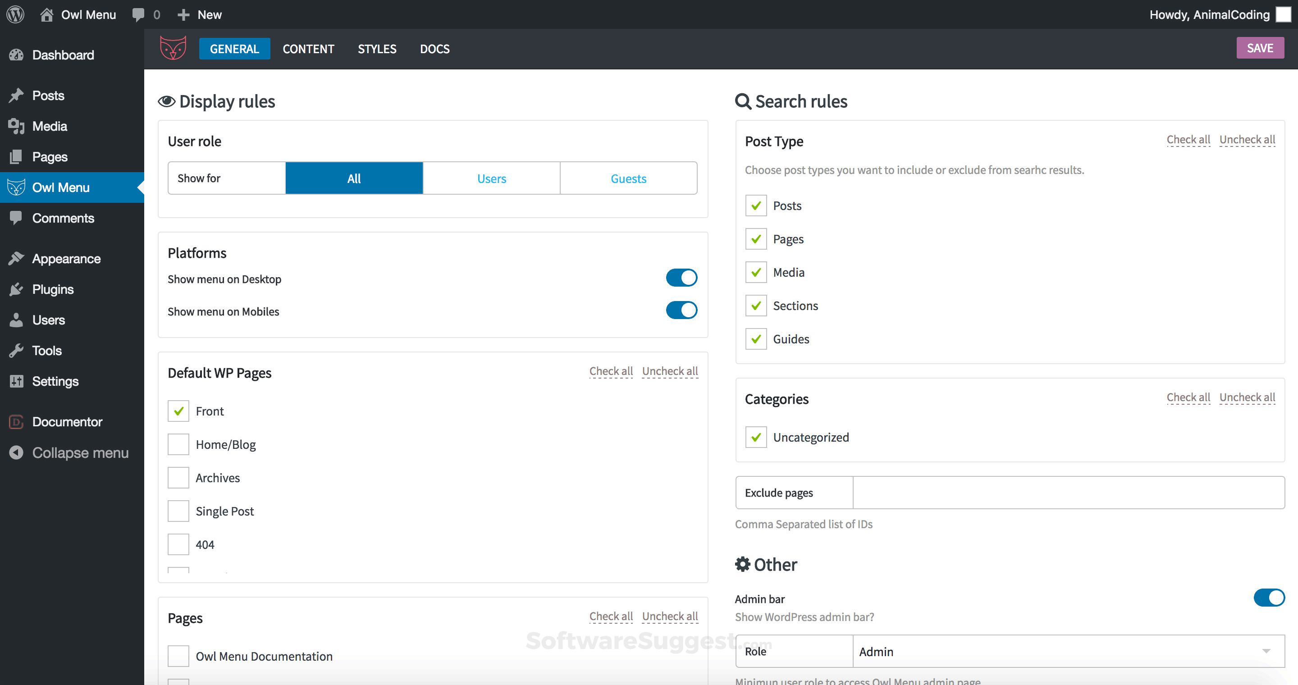Toggle Show menu on Desktop switch

(681, 278)
